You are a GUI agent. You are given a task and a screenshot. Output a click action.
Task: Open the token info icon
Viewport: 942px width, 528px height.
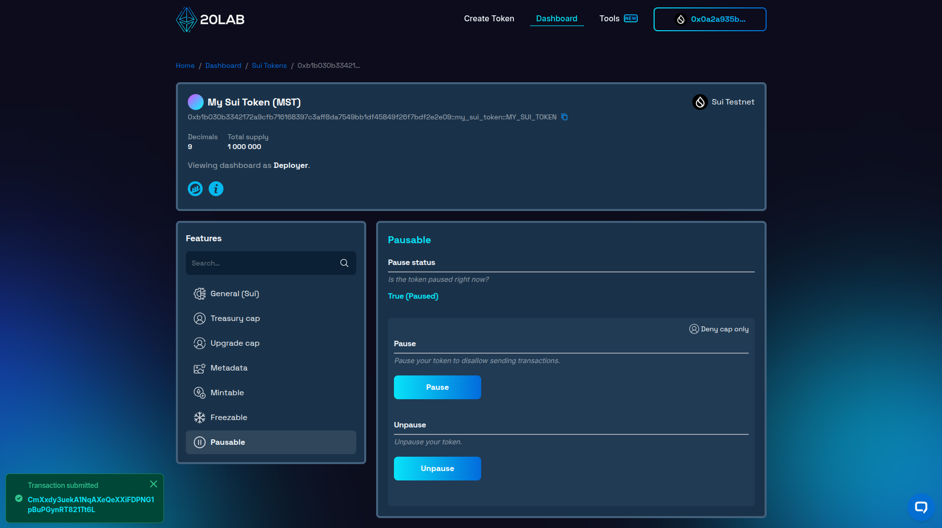tap(216, 189)
